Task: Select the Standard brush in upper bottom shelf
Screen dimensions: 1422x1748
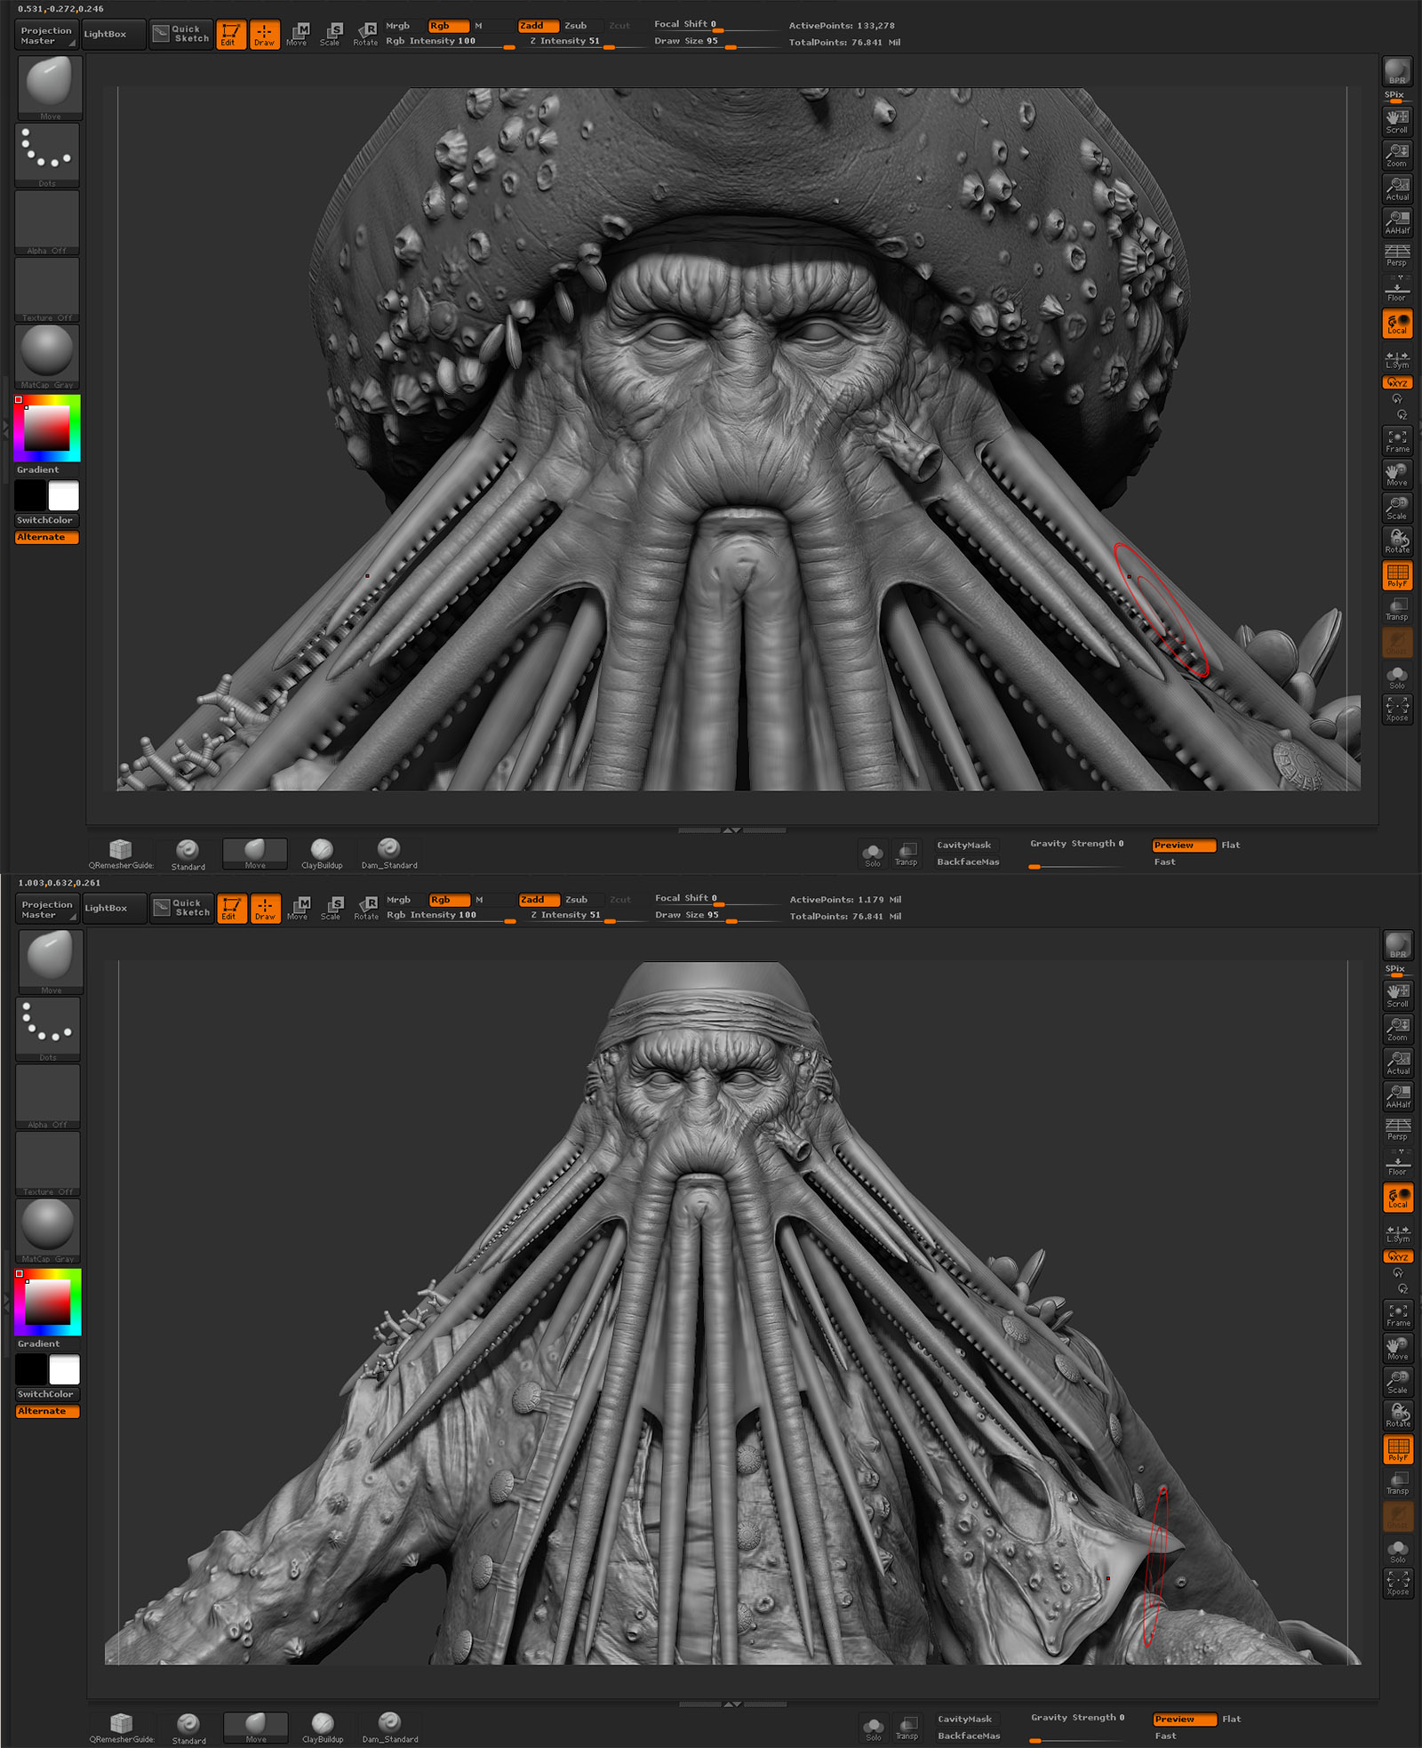Action: coord(188,854)
